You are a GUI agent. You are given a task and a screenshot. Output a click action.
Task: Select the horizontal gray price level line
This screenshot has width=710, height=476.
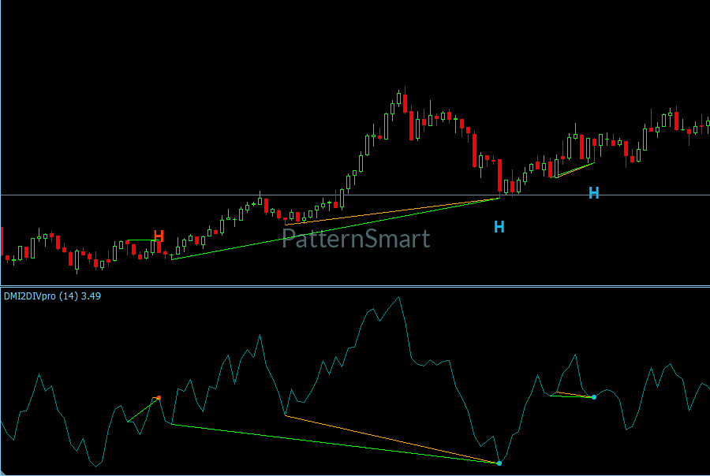(x=355, y=195)
